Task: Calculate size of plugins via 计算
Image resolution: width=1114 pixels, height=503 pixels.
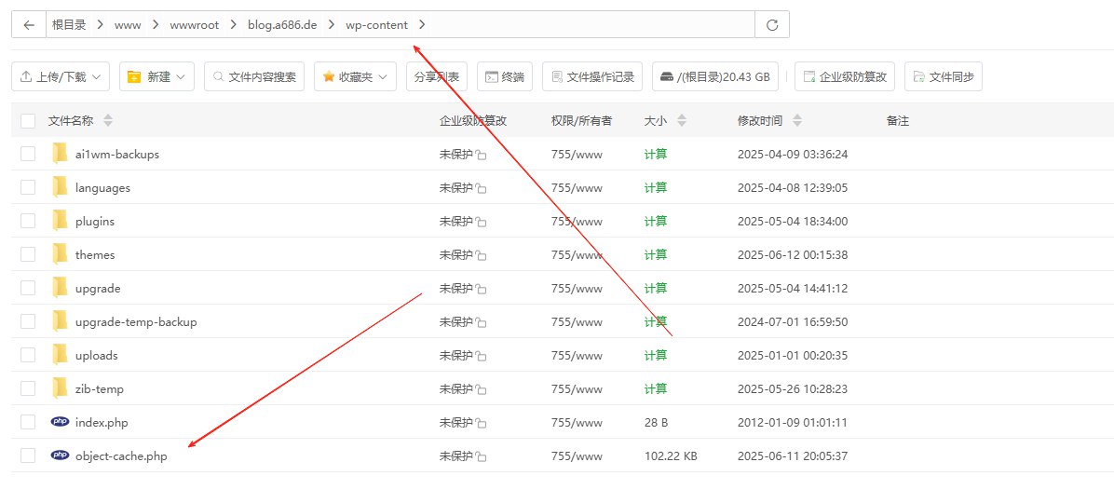Action: [655, 221]
